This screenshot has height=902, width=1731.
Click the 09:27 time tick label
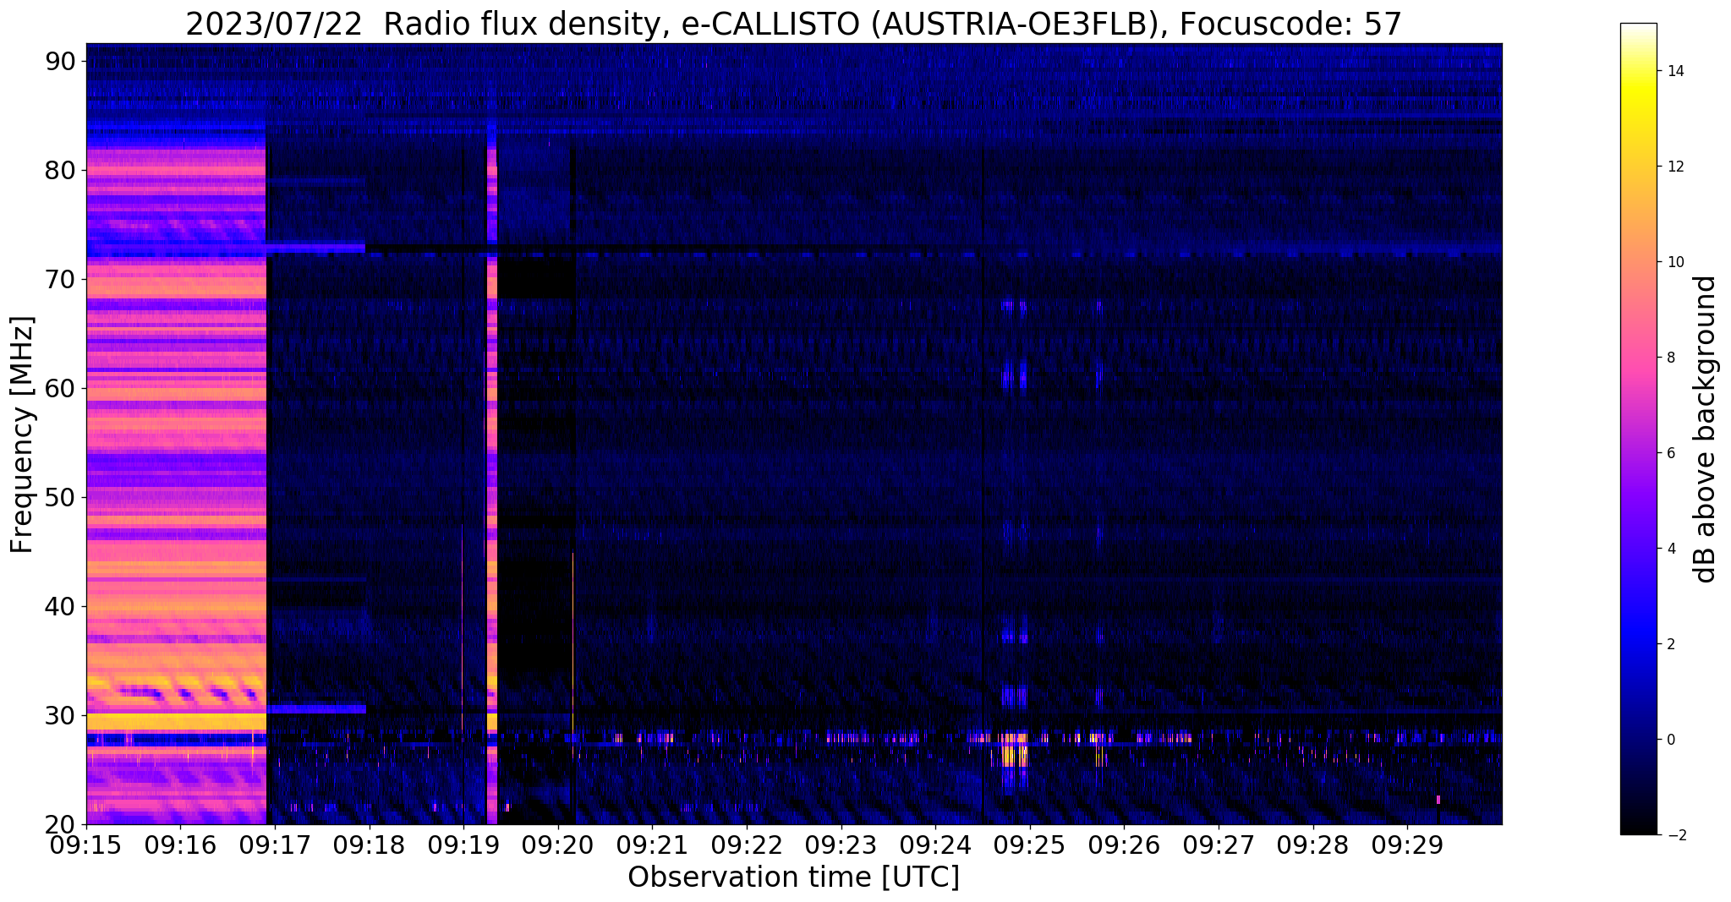[x=1219, y=844]
